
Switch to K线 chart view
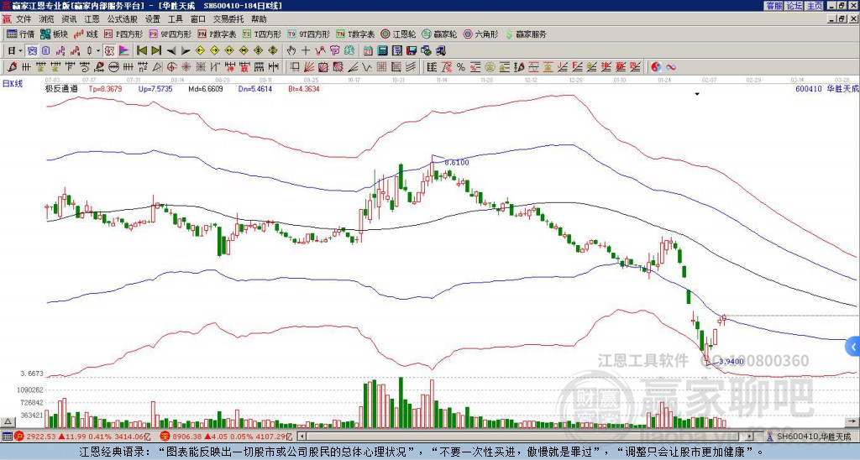coord(86,34)
